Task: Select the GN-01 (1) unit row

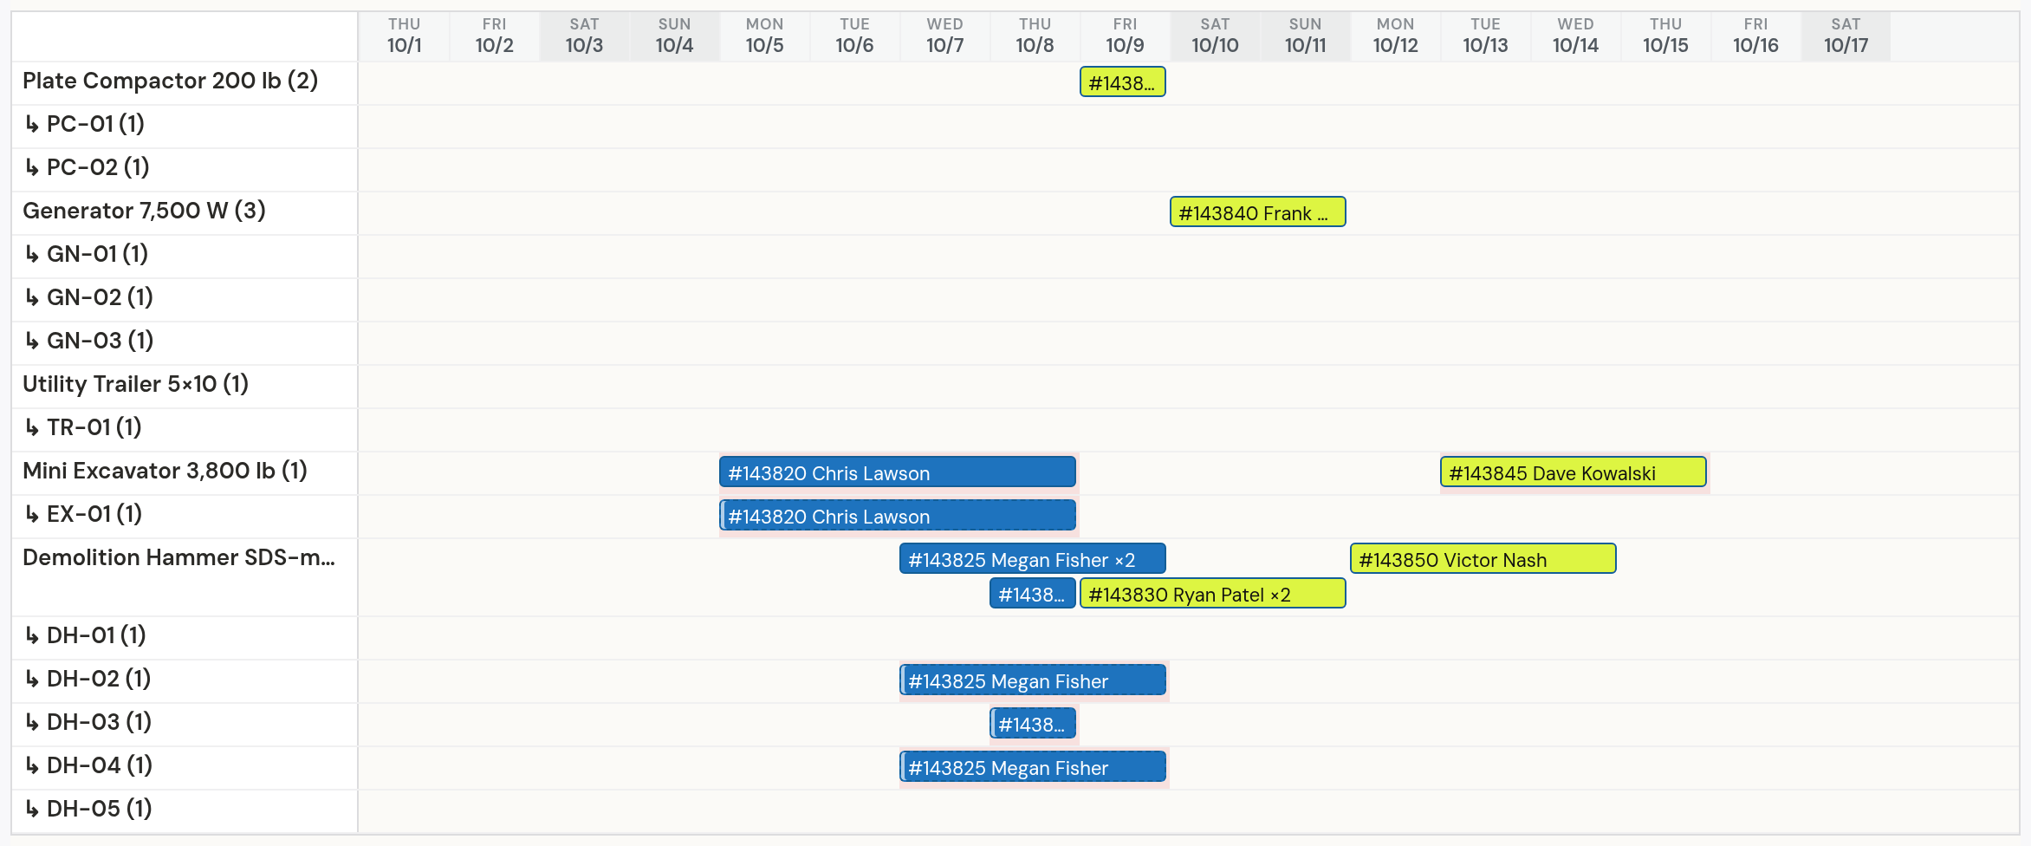Action: pos(185,256)
